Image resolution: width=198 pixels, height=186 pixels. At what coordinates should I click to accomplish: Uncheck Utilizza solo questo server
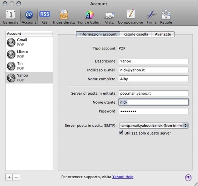pyautogui.click(x=121, y=133)
